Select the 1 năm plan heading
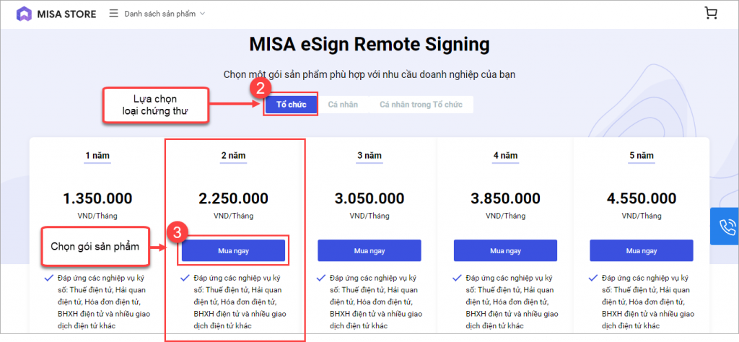Image resolution: width=739 pixels, height=342 pixels. pyautogui.click(x=97, y=156)
